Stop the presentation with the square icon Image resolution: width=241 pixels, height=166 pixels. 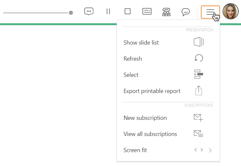[x=128, y=12]
